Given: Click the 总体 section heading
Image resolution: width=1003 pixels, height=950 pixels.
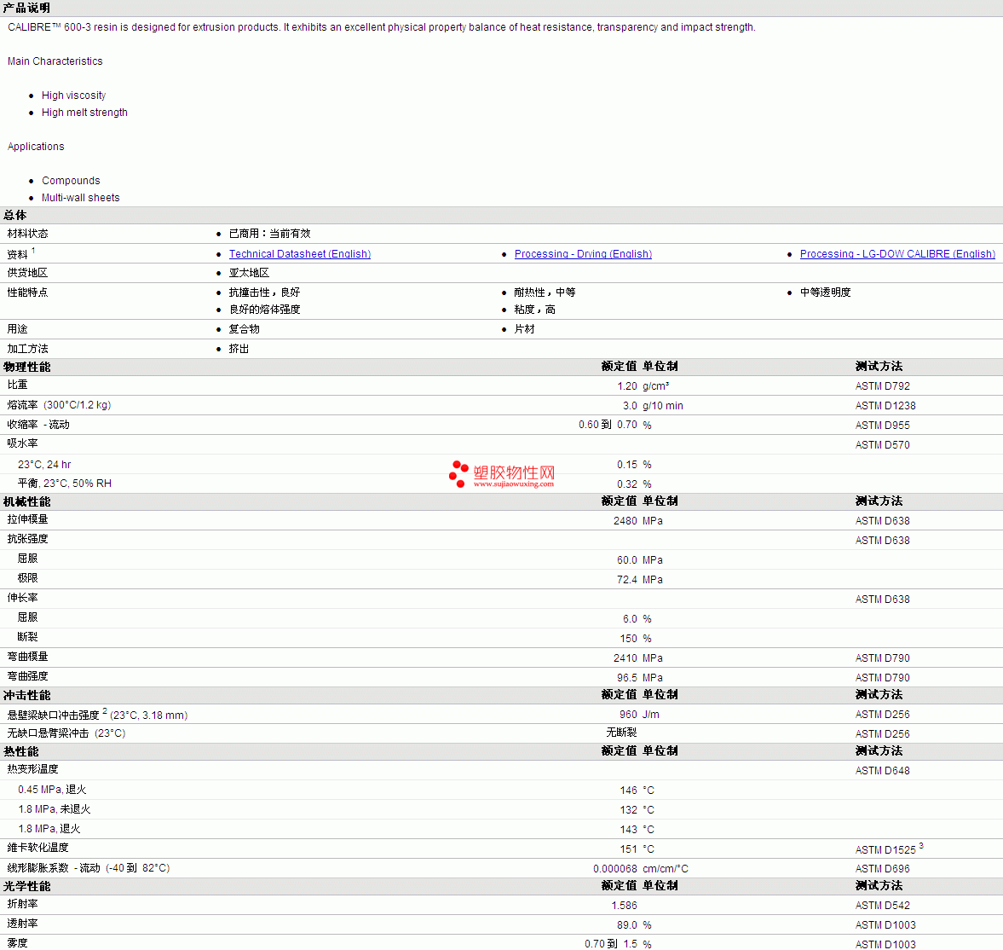Looking at the screenshot, I should coord(15,215).
